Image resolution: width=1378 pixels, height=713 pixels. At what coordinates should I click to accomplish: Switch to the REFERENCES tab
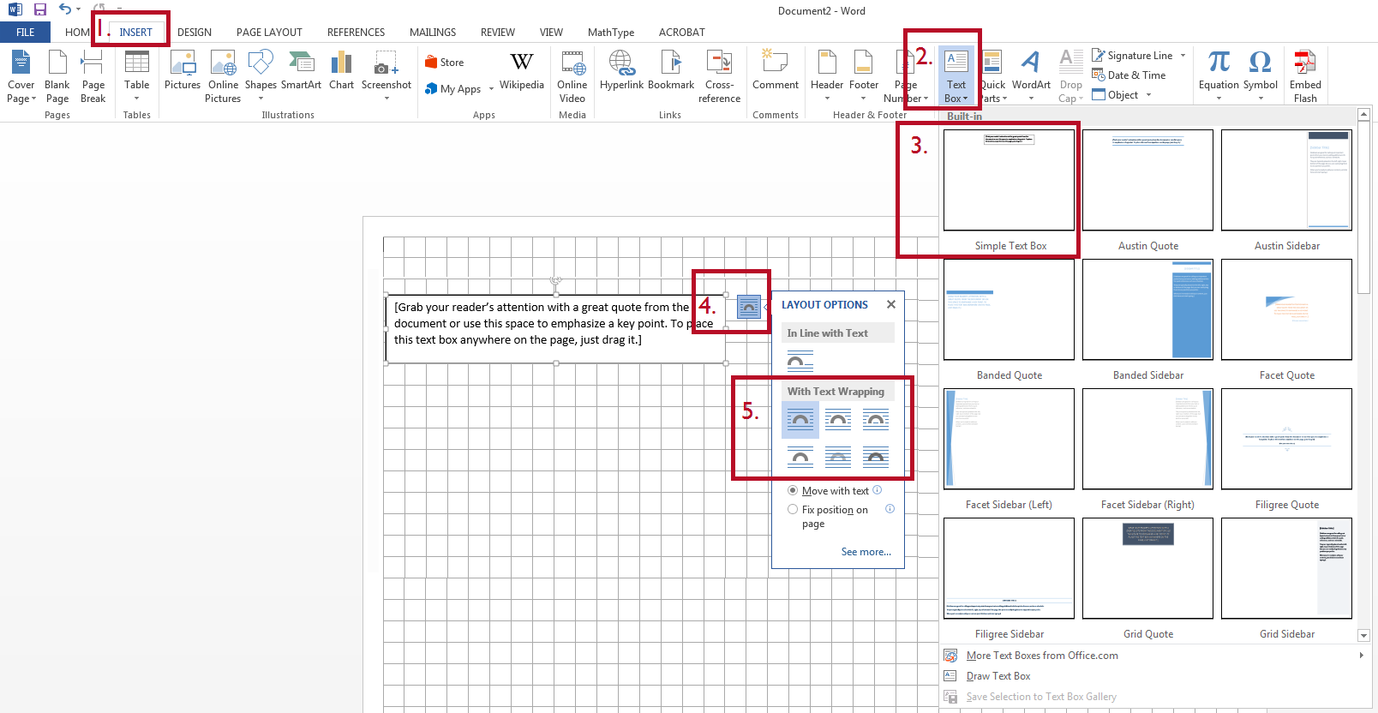click(356, 33)
